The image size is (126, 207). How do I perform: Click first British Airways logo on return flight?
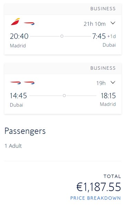tap(15, 83)
